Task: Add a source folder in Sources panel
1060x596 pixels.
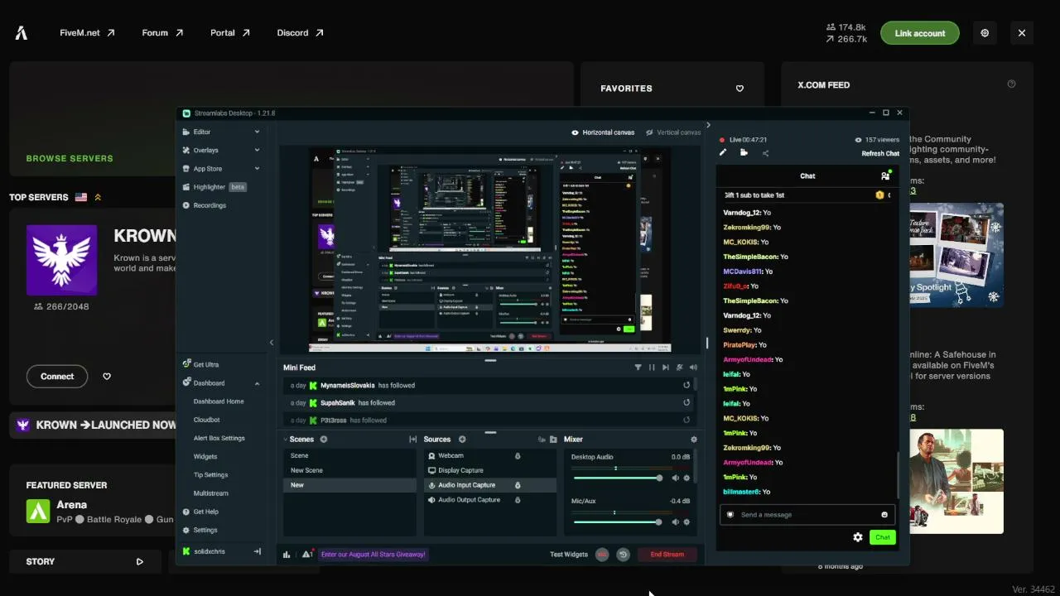Action: point(553,440)
